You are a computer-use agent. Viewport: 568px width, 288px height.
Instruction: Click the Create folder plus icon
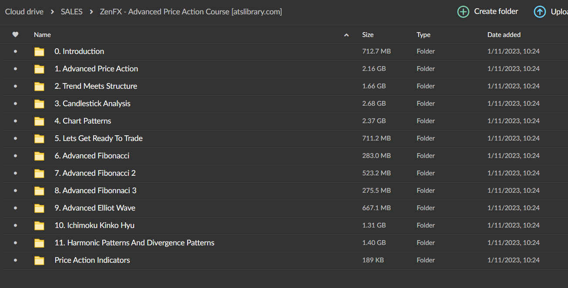pyautogui.click(x=463, y=12)
